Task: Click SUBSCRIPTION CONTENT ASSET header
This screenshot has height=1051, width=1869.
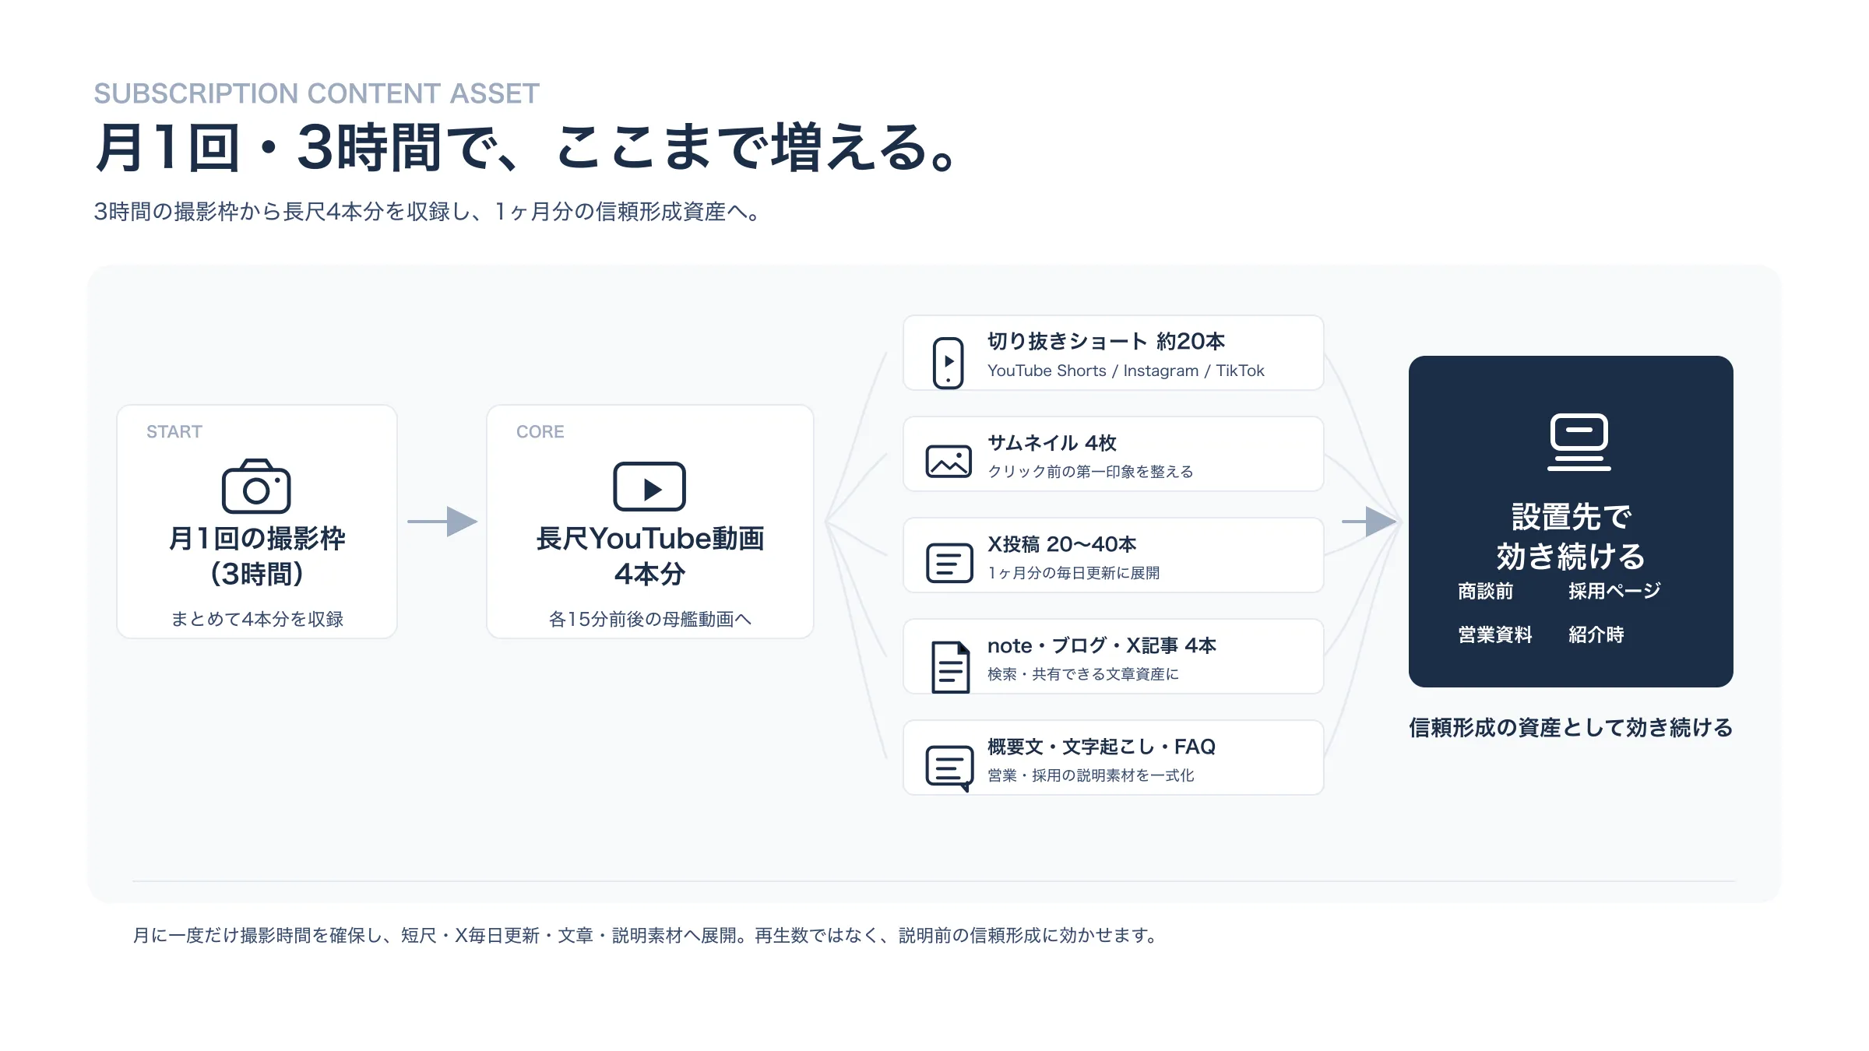Action: pyautogui.click(x=317, y=93)
